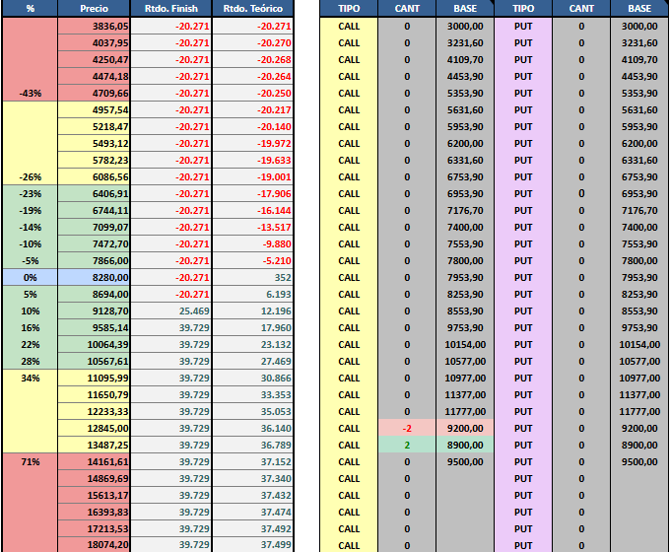Click the 34% percentage cell
The height and width of the screenshot is (552, 670).
(30, 378)
